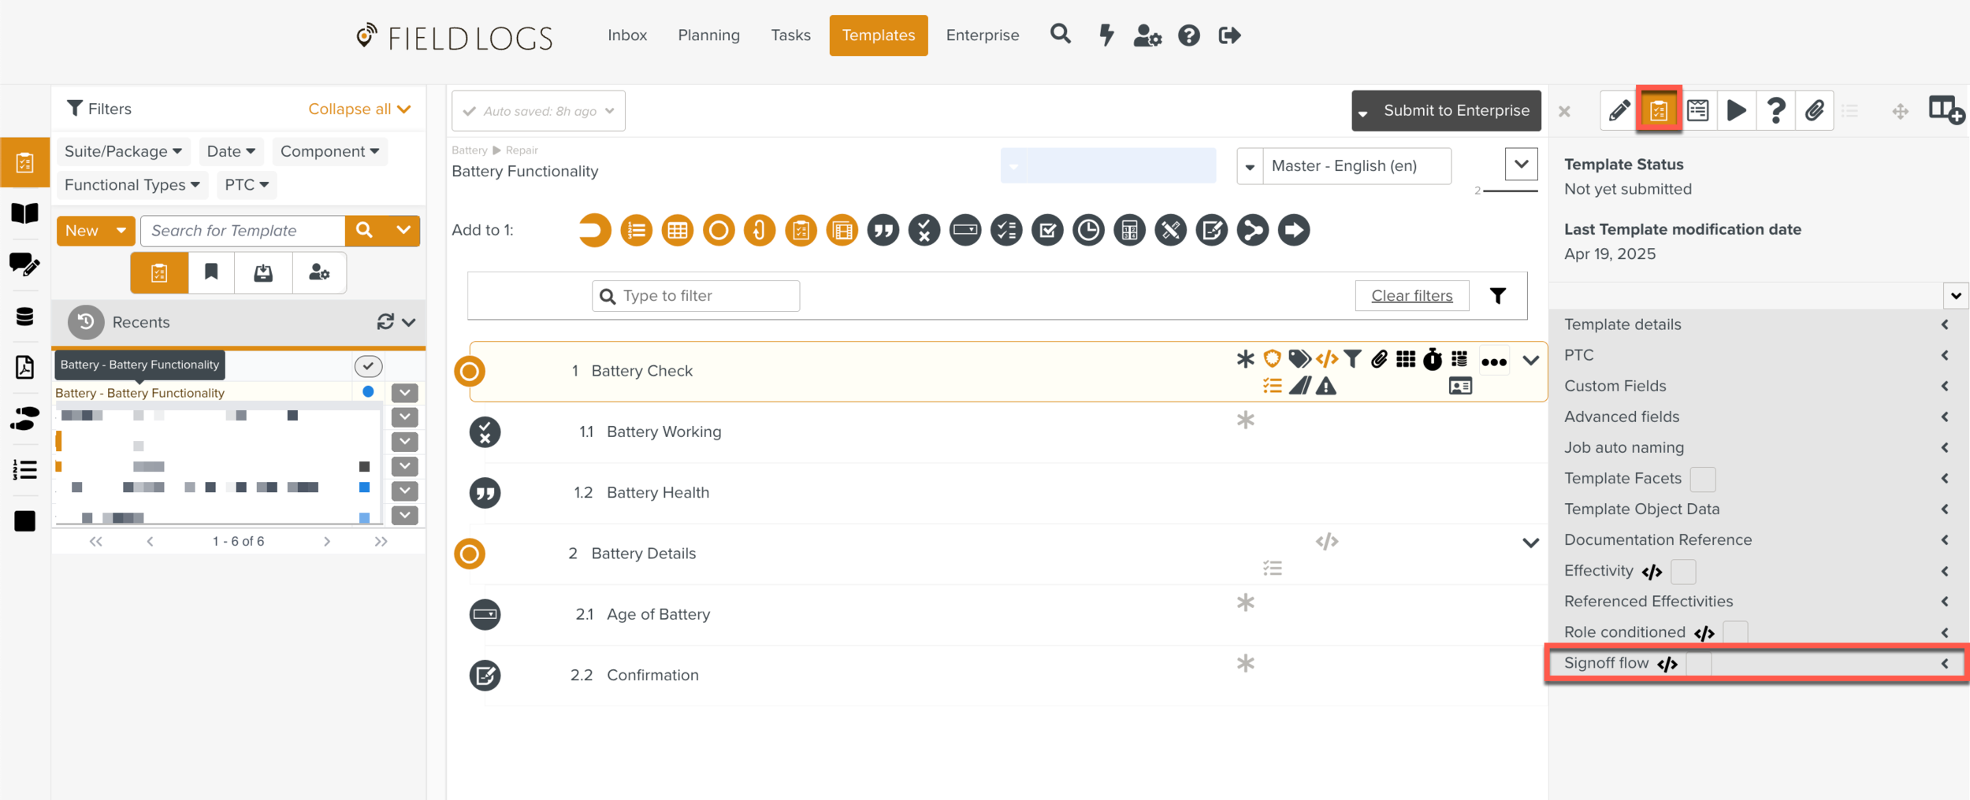Click the timer icon in Add to row

[x=1088, y=231]
